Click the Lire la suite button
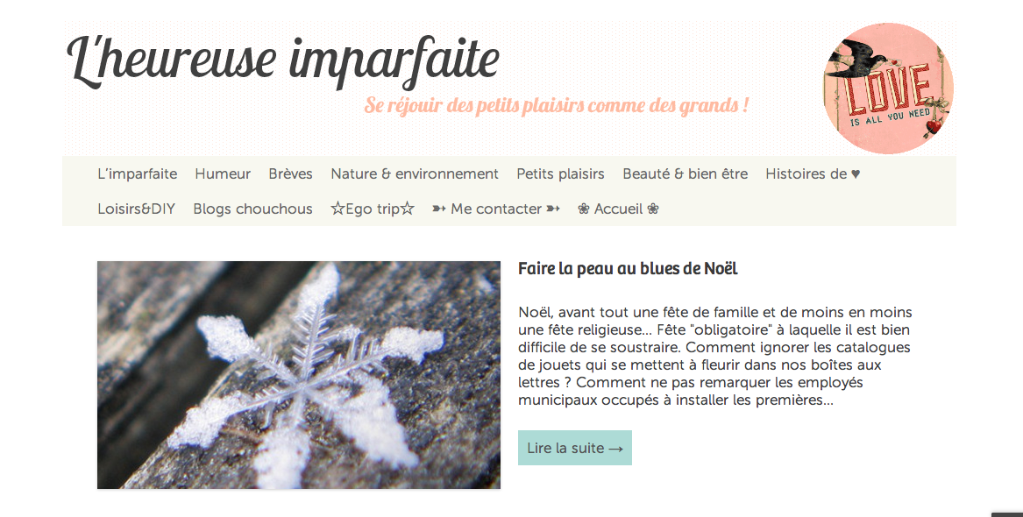 [x=575, y=448]
